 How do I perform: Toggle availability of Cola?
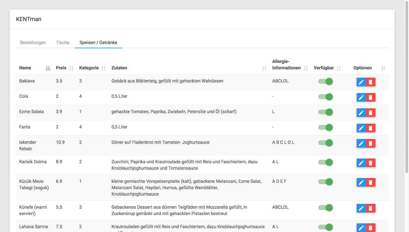(x=325, y=96)
